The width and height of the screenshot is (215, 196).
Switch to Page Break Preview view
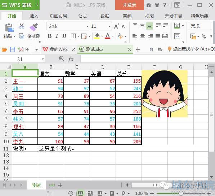point(90,193)
